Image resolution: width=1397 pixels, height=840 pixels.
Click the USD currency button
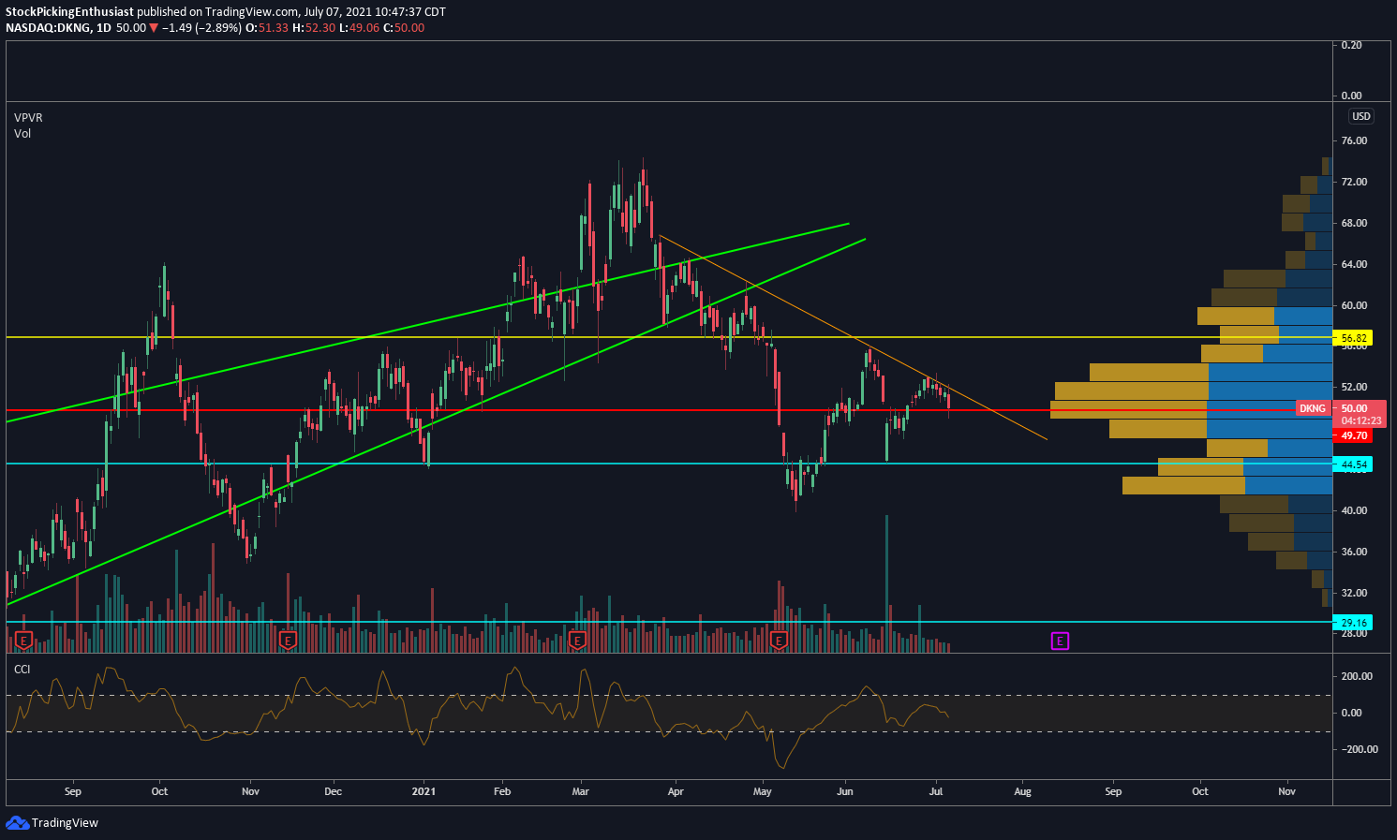(x=1360, y=116)
